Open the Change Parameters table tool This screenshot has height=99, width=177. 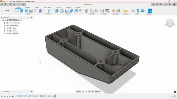tap(107, 11)
